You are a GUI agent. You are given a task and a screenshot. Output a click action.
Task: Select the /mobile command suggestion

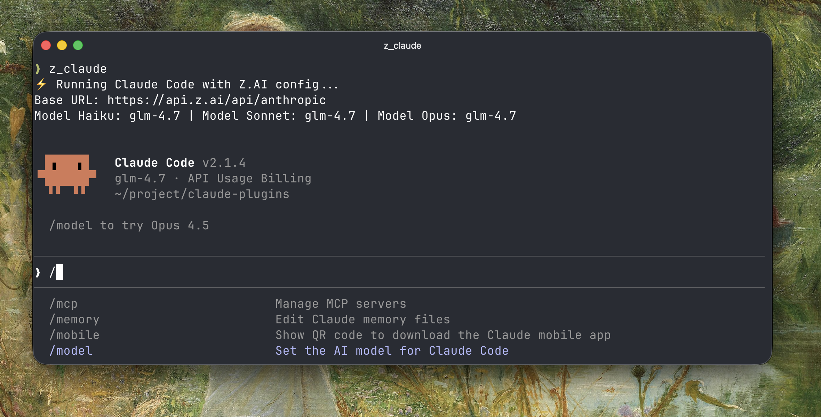pos(74,335)
